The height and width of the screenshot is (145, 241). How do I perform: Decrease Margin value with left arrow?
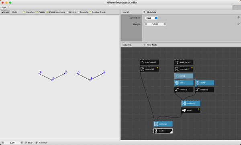tap(146, 24)
